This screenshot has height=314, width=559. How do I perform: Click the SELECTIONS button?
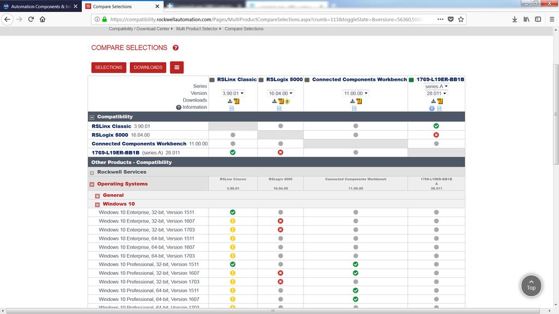109,67
